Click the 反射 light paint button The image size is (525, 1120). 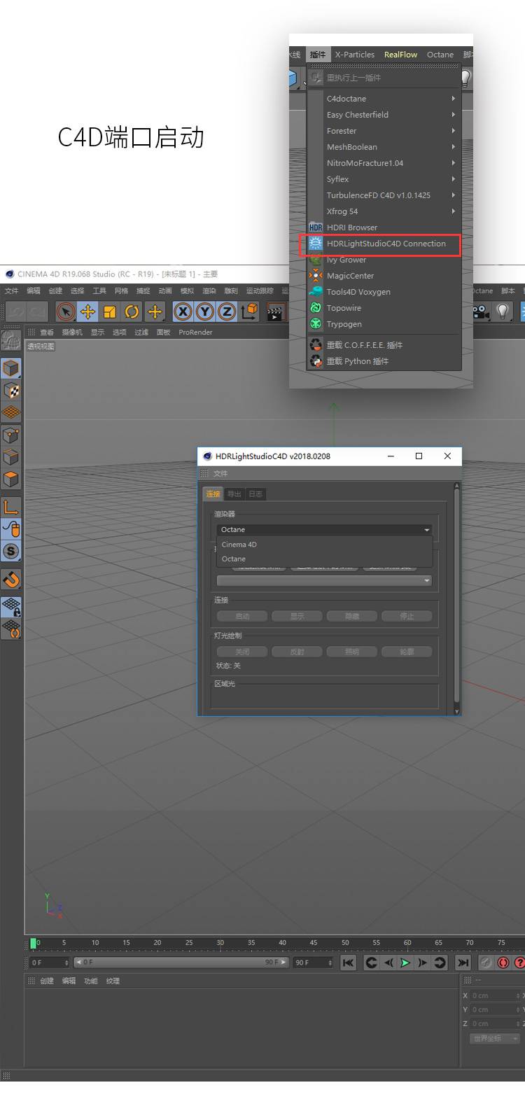pyautogui.click(x=297, y=652)
